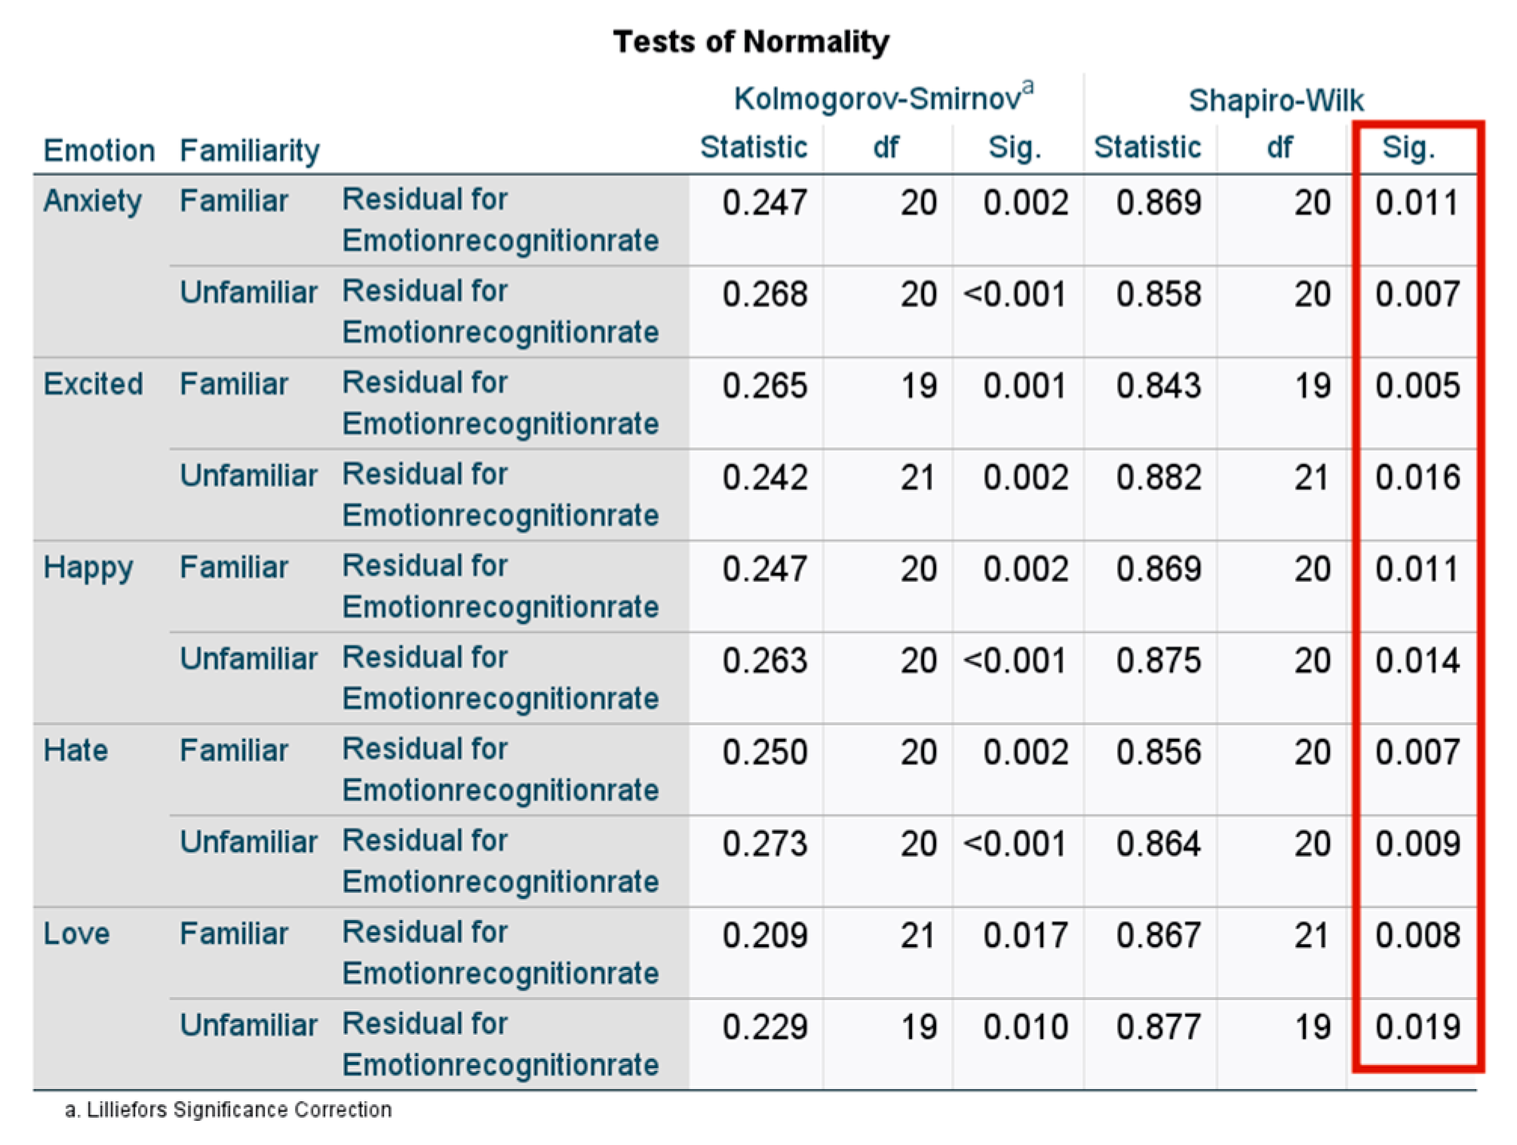The image size is (1517, 1145).
Task: Select the 0.843 Shapiro-Wilk statistic cell
Action: click(x=1158, y=386)
